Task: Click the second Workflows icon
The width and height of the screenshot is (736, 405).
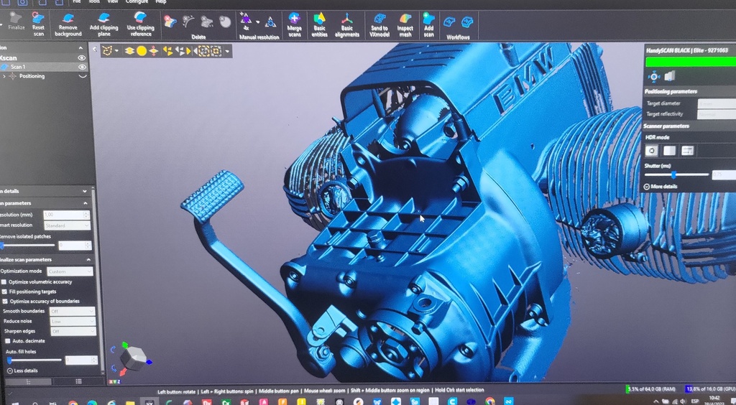Action: [x=467, y=22]
